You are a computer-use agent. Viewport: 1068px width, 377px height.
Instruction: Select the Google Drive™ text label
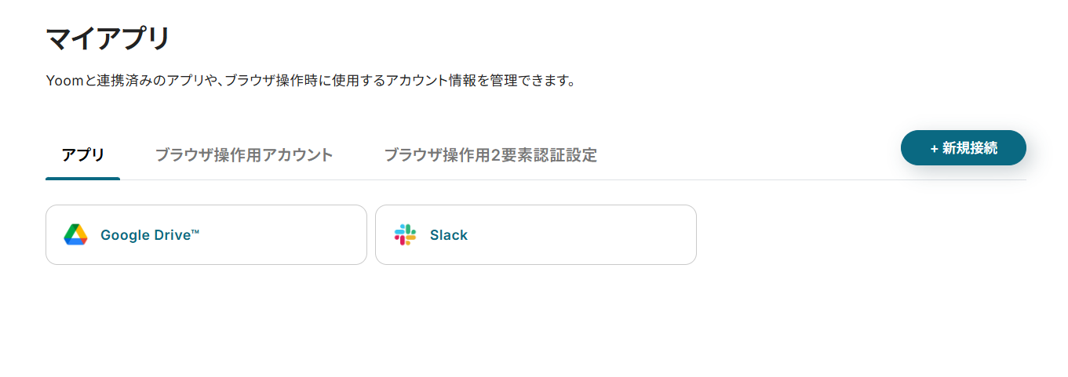coord(149,235)
